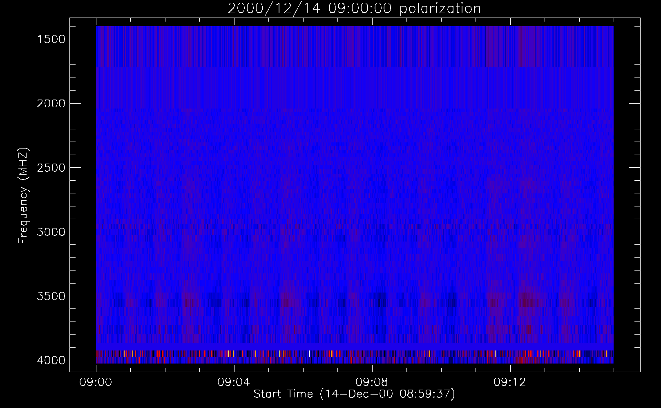Click the 3500 frequency tick label
The width and height of the screenshot is (661, 408).
click(51, 296)
